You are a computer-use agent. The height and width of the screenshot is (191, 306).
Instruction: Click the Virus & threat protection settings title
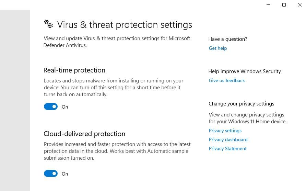click(x=125, y=25)
